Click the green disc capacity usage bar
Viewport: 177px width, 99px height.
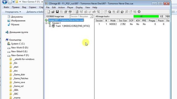(146, 16)
